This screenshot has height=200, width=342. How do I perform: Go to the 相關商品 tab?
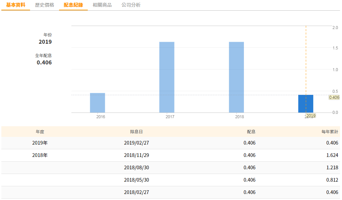tap(102, 5)
